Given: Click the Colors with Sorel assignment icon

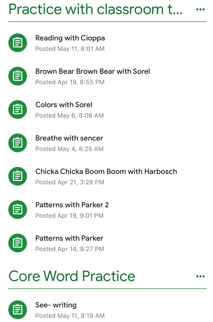Looking at the screenshot, I should 18,110.
